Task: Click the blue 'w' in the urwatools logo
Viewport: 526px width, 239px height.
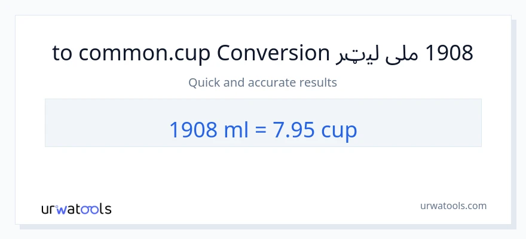Action: [62, 209]
